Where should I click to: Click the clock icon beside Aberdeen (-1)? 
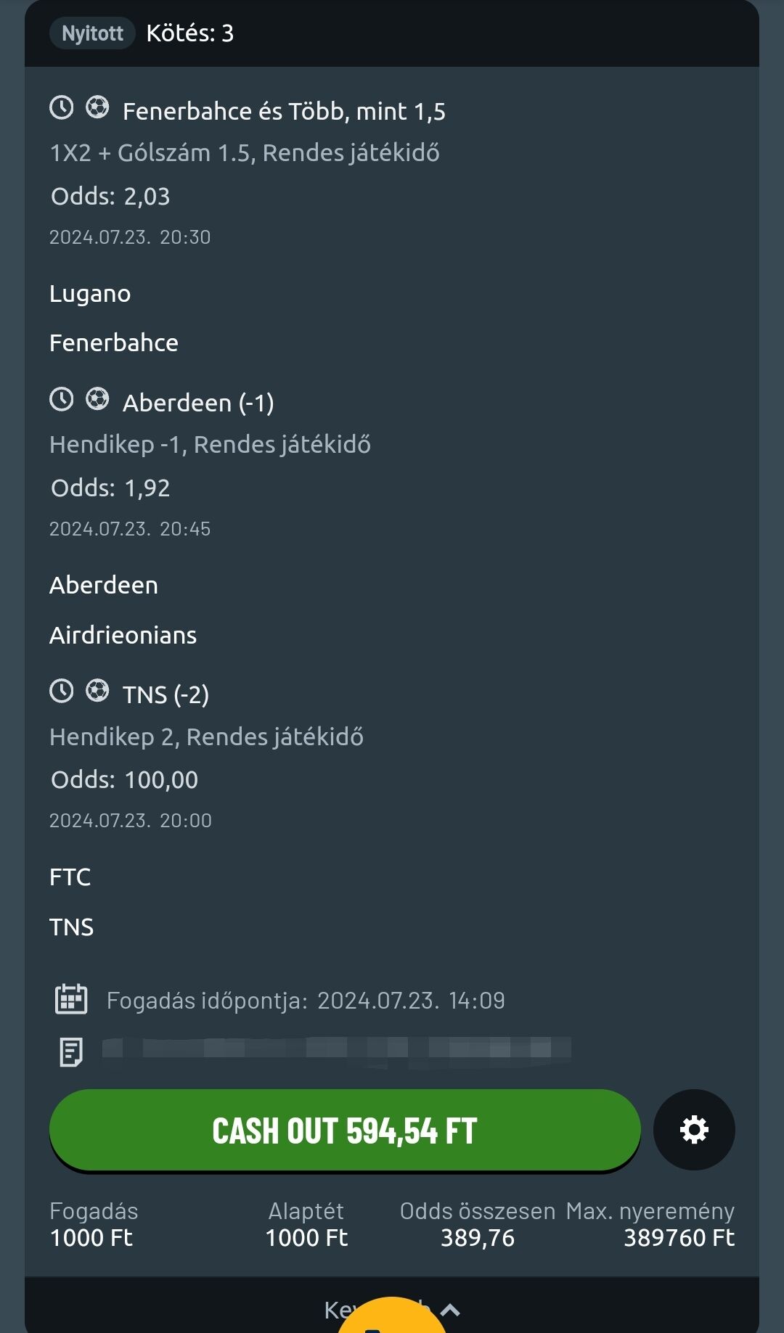point(62,399)
